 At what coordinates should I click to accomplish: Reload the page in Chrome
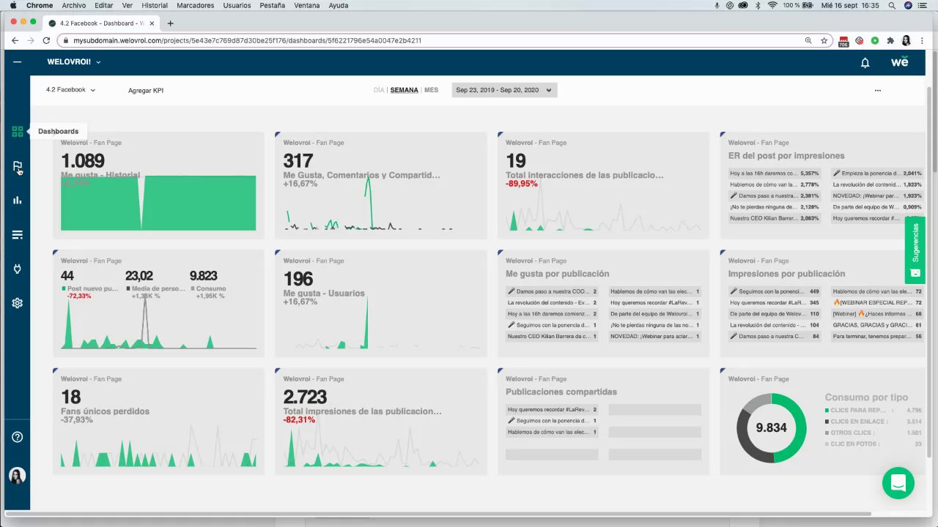tap(46, 40)
